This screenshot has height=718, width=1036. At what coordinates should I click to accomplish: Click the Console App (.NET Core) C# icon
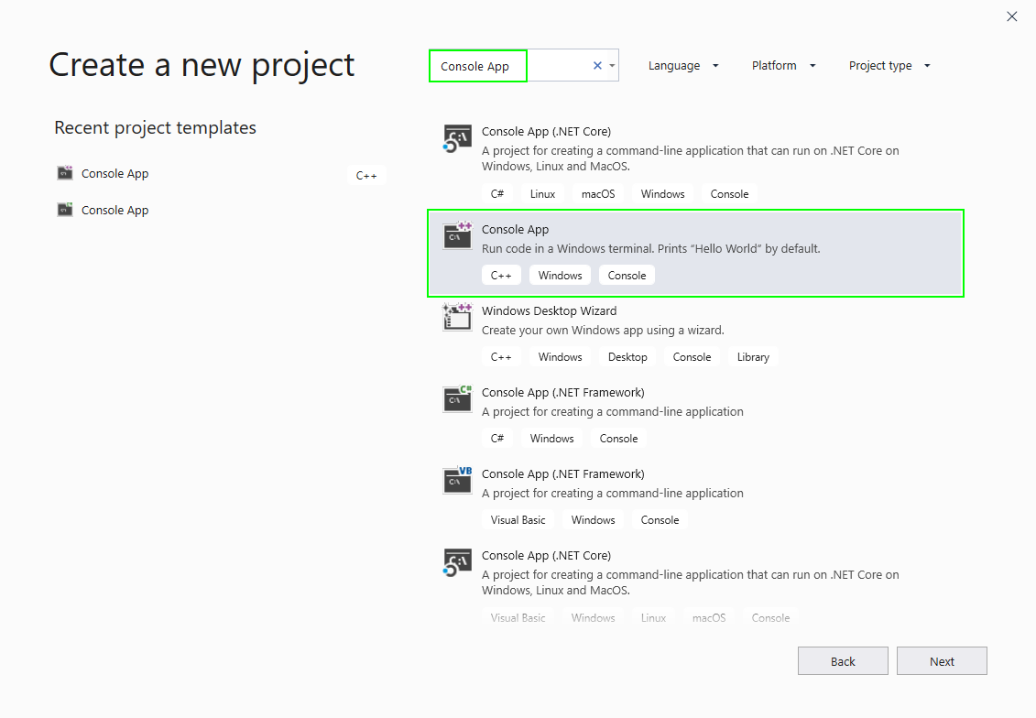tap(457, 137)
